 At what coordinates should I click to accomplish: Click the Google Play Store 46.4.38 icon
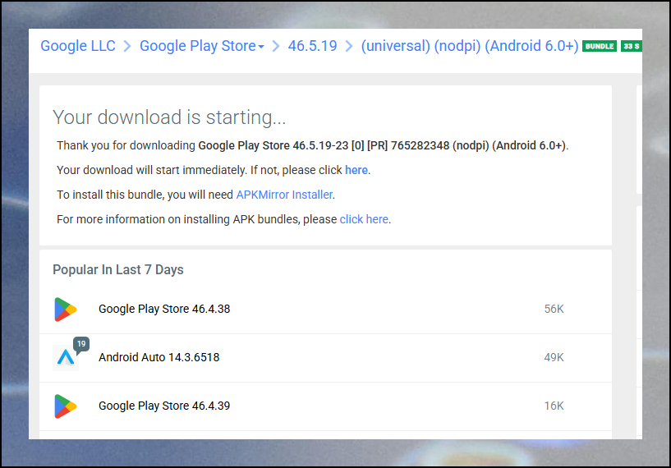click(x=66, y=309)
